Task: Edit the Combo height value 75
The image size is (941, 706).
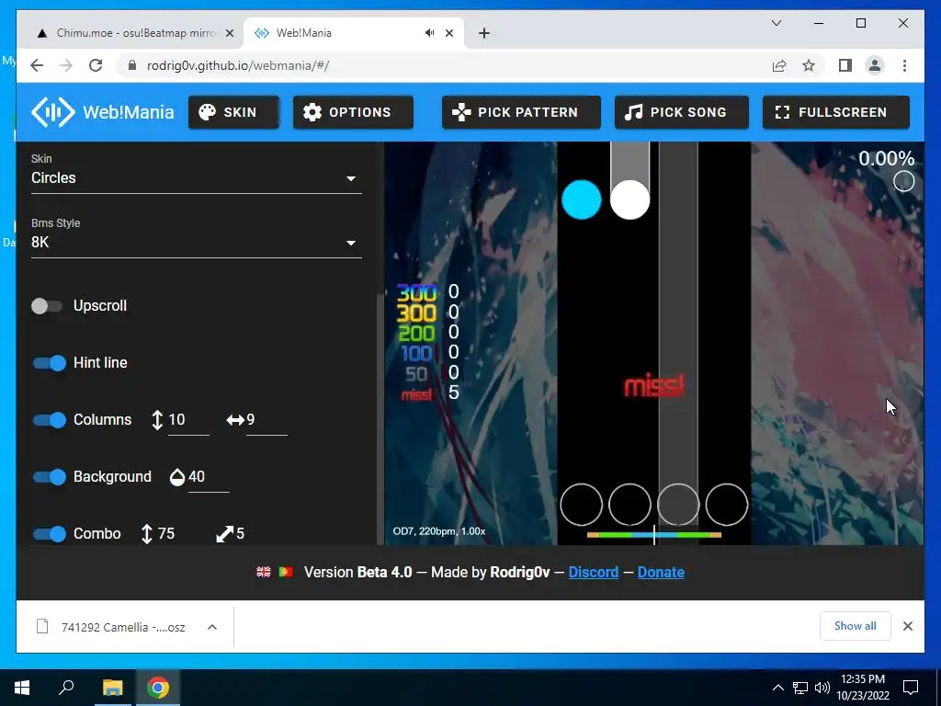Action: (x=177, y=534)
